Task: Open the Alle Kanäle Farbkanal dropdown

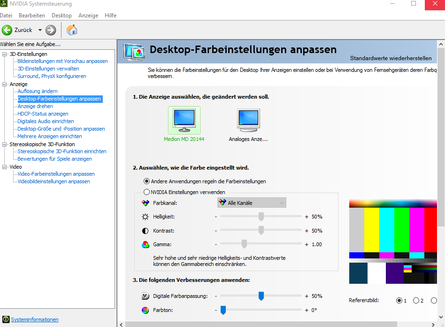Action: point(252,203)
